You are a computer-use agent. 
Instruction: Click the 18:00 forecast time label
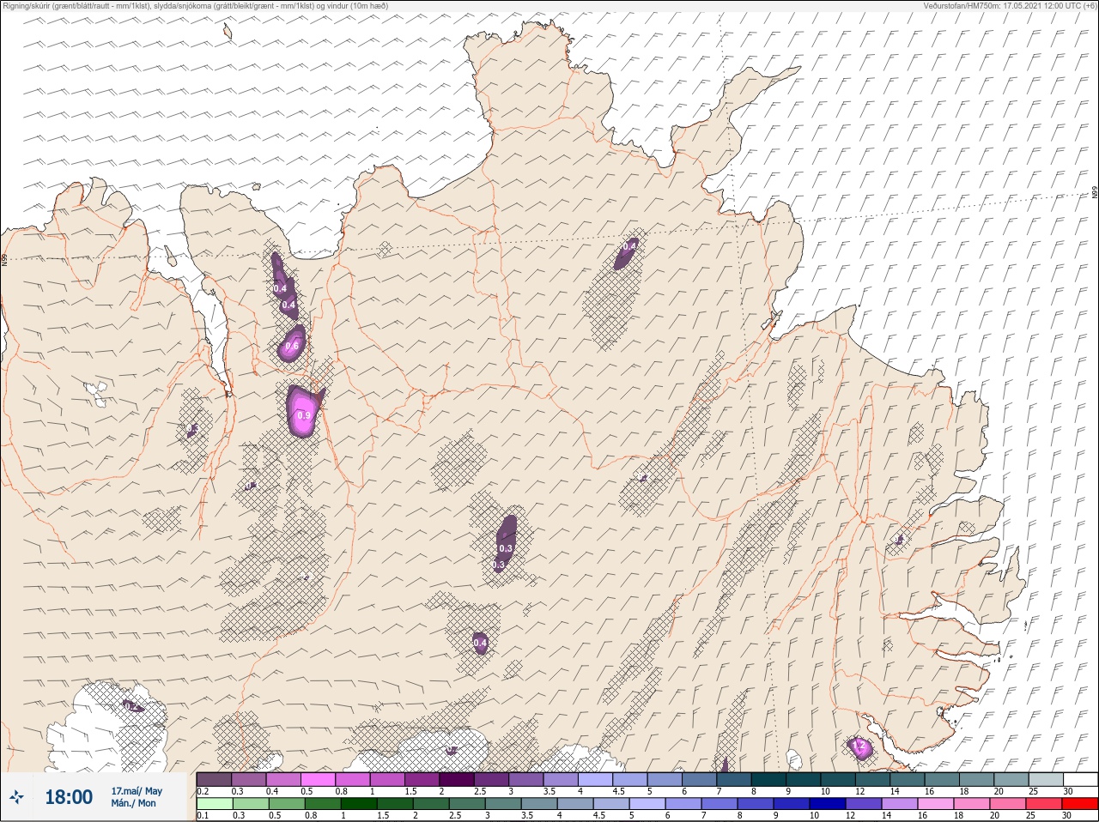tap(69, 797)
